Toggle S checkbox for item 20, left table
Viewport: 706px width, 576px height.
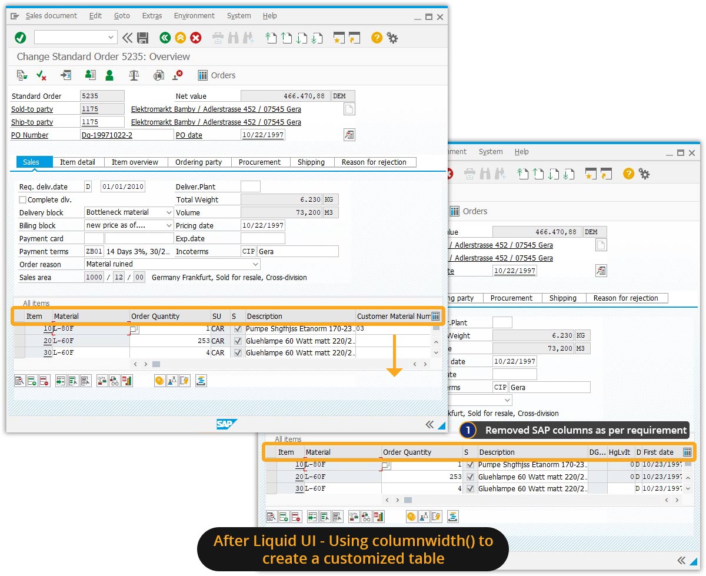(238, 341)
